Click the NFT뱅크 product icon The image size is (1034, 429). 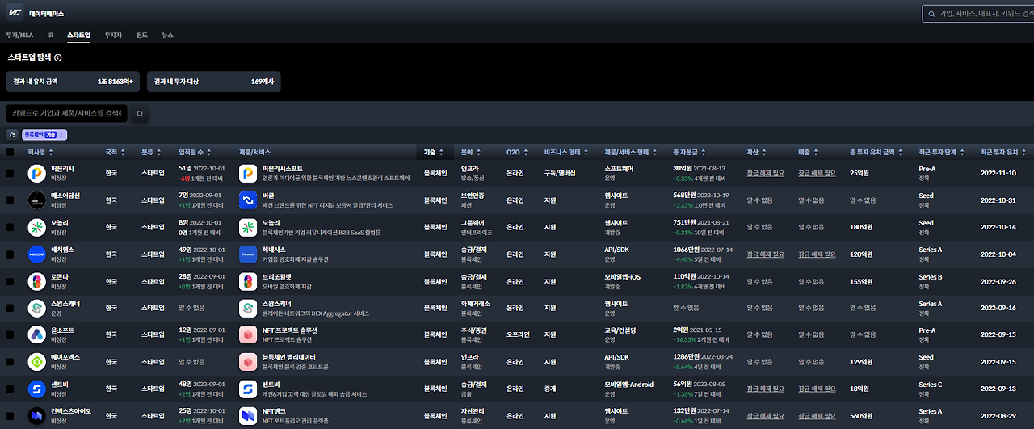pyautogui.click(x=248, y=416)
